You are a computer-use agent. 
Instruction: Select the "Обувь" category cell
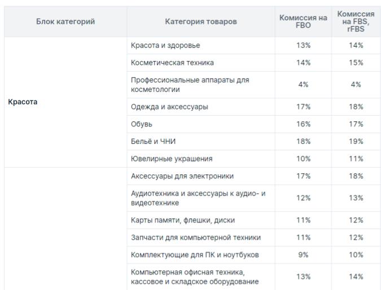(142, 124)
